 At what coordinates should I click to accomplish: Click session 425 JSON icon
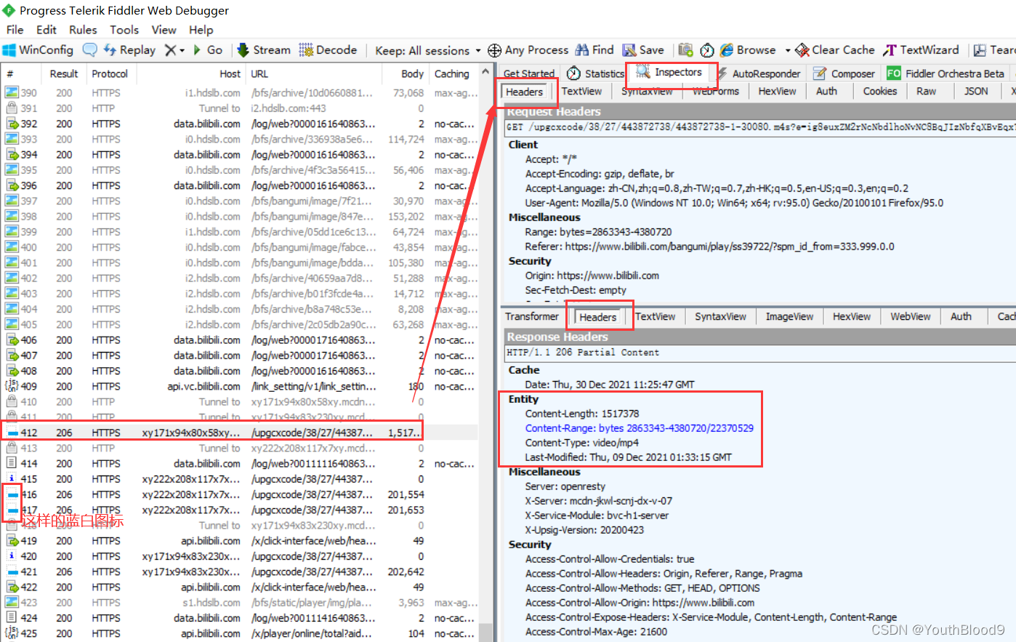(x=12, y=633)
